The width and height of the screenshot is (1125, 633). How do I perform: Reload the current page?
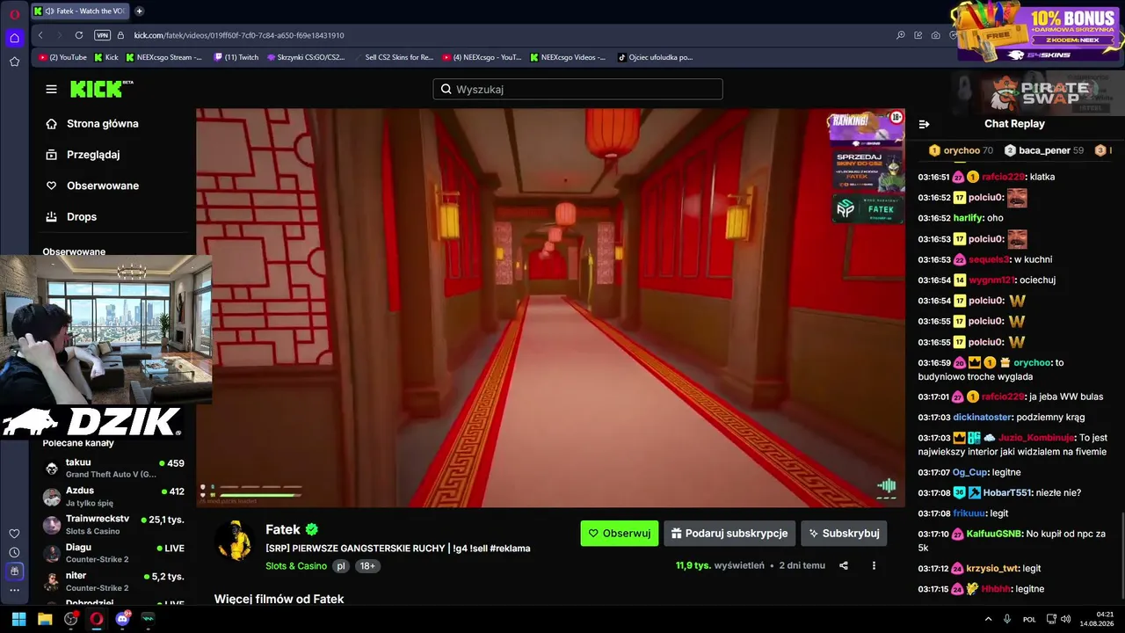pos(79,35)
